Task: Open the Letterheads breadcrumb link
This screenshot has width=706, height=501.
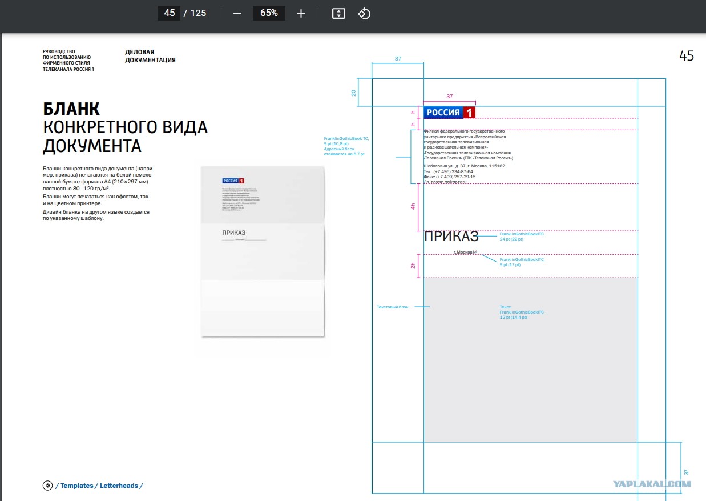Action: [119, 486]
